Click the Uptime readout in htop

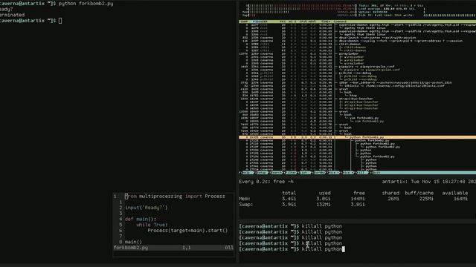tap(373, 12)
